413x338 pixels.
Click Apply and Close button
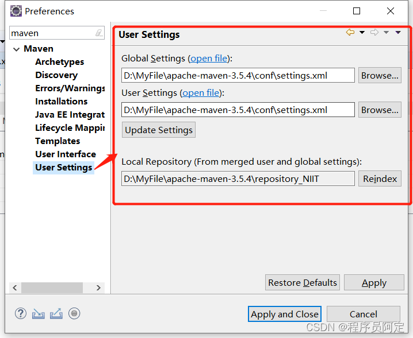point(285,314)
